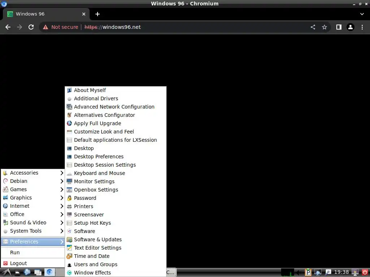Expand the Games submenu arrow
The width and height of the screenshot is (370, 277).
coord(61,189)
